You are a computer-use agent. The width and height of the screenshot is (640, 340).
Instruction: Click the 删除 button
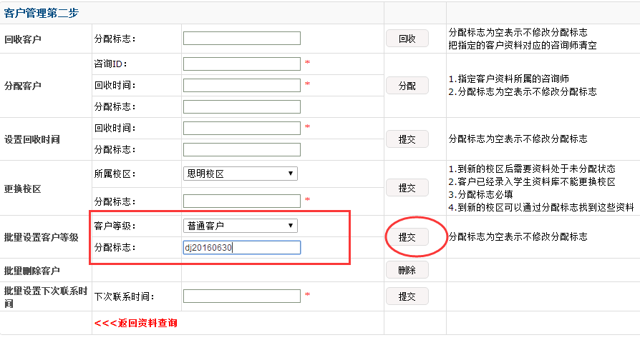[x=407, y=269]
